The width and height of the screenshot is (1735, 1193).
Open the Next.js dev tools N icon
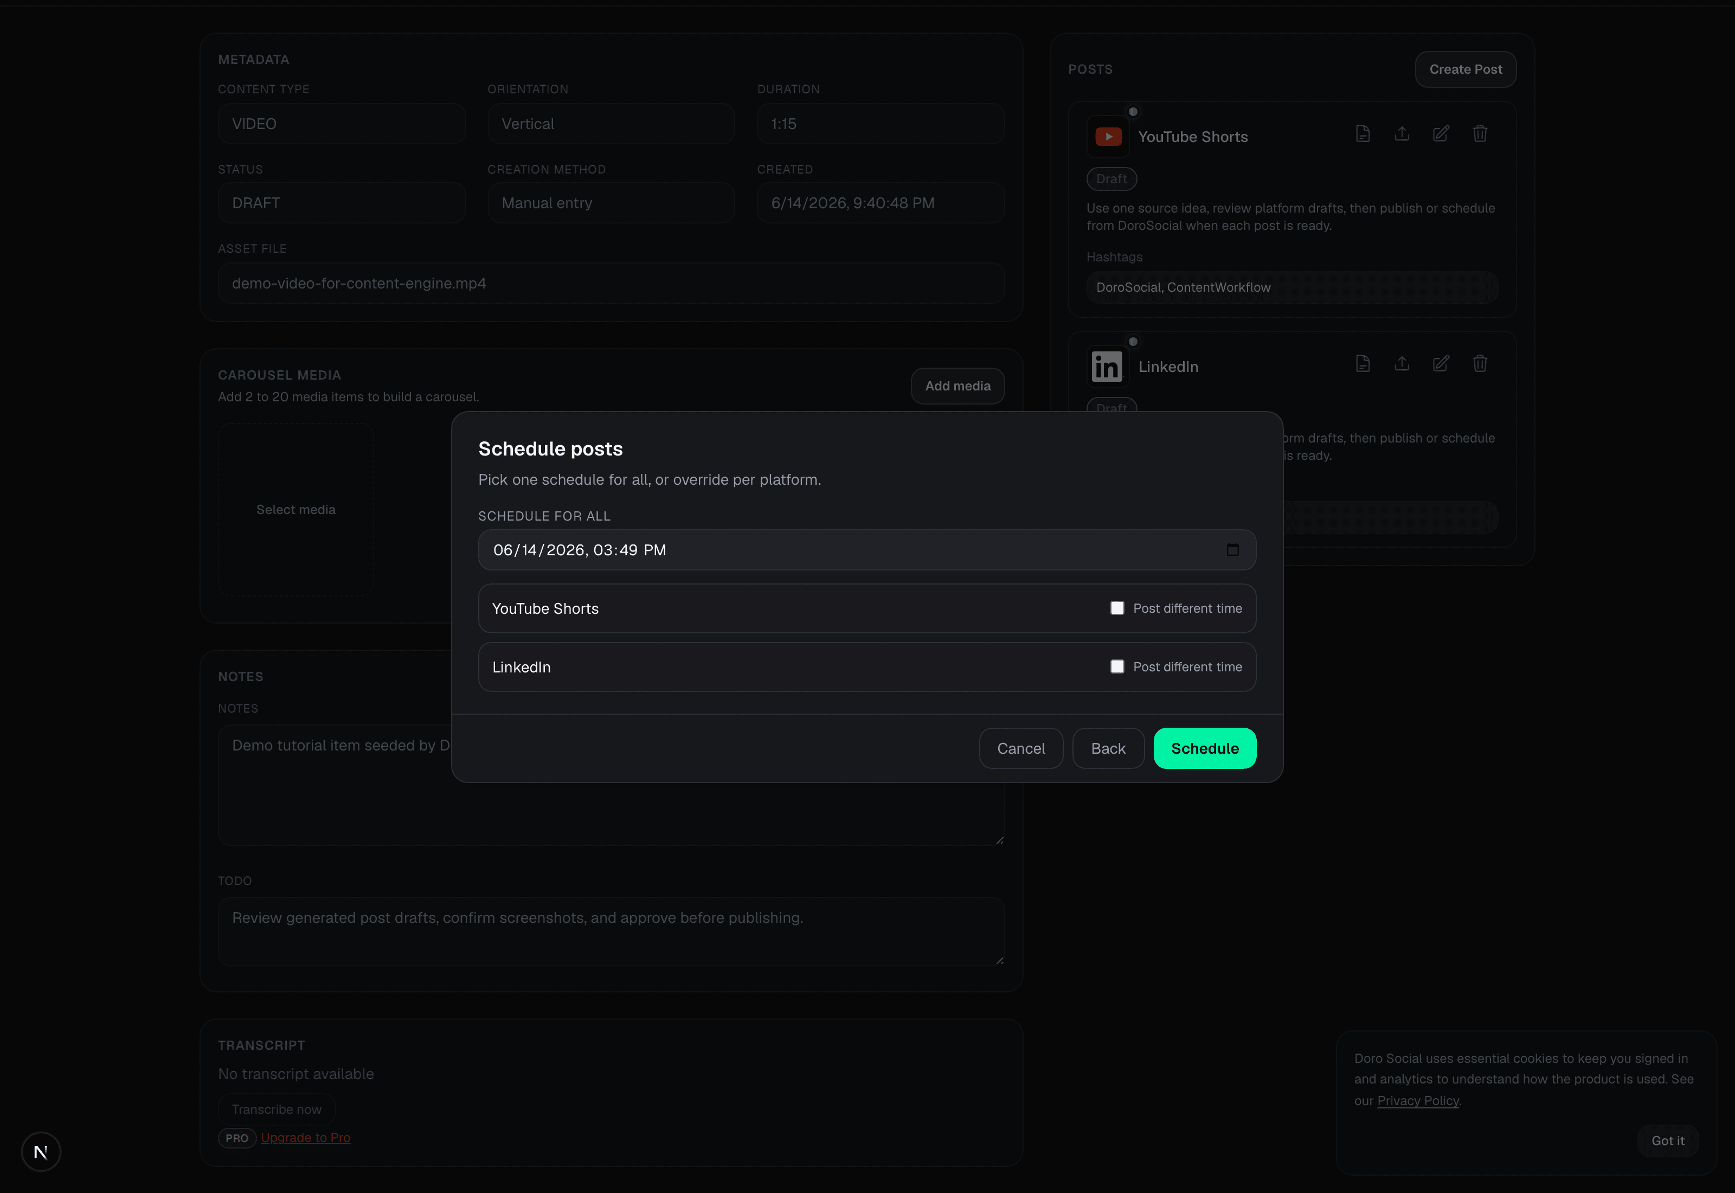click(x=41, y=1152)
